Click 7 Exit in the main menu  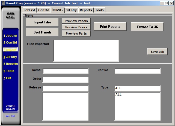tap(8, 78)
